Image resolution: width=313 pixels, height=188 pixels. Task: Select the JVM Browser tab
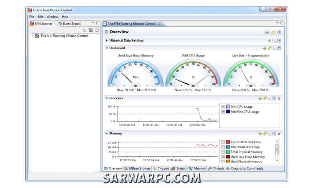(41, 24)
